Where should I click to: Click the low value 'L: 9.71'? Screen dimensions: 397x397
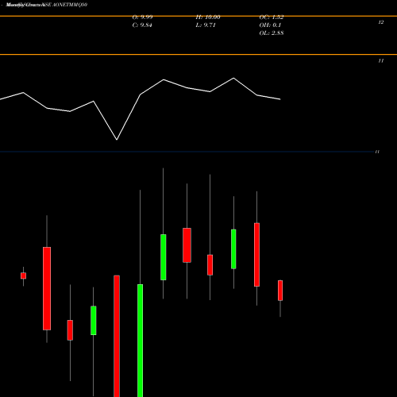[x=206, y=25]
